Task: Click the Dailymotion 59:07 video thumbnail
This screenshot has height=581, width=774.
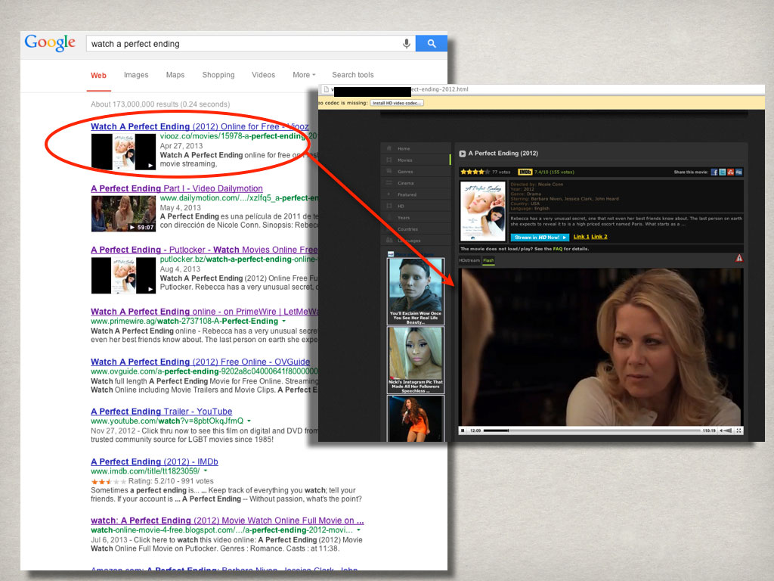Action: pos(123,213)
